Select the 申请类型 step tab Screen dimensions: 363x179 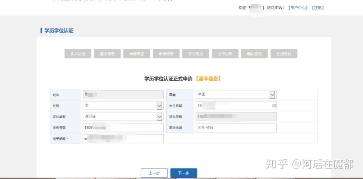[x=136, y=54]
